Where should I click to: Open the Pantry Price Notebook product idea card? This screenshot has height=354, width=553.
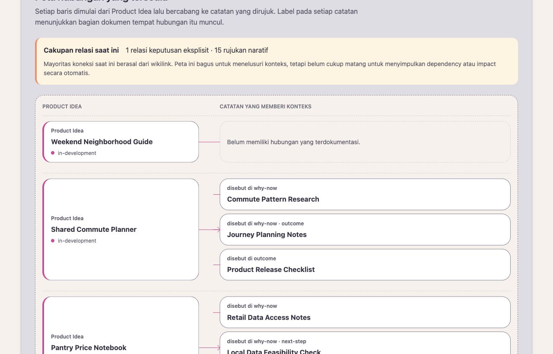click(x=121, y=325)
